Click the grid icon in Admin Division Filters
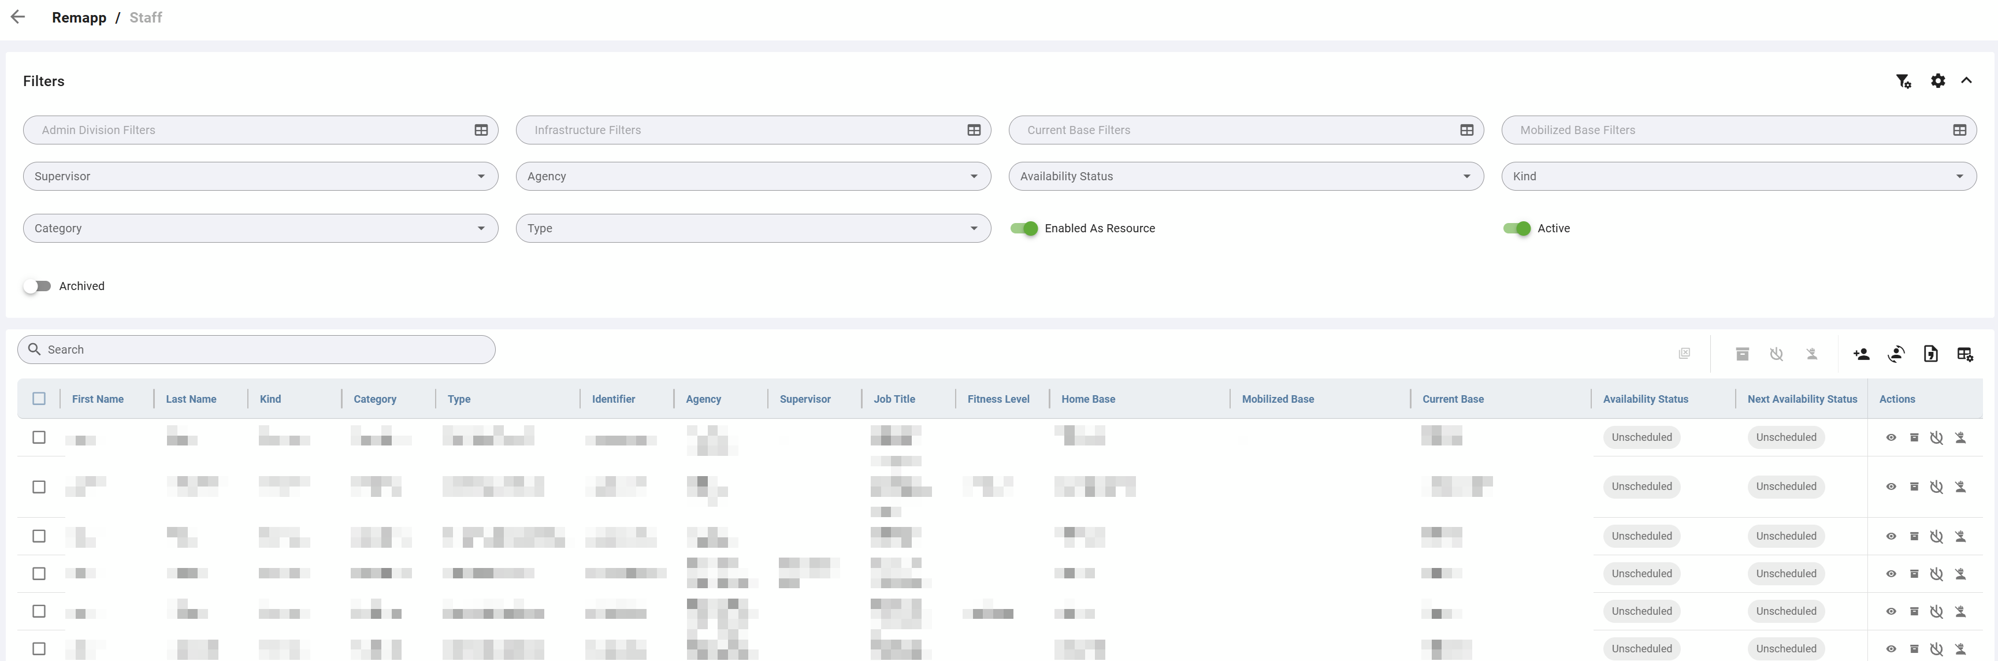The height and width of the screenshot is (661, 1998). pos(481,131)
